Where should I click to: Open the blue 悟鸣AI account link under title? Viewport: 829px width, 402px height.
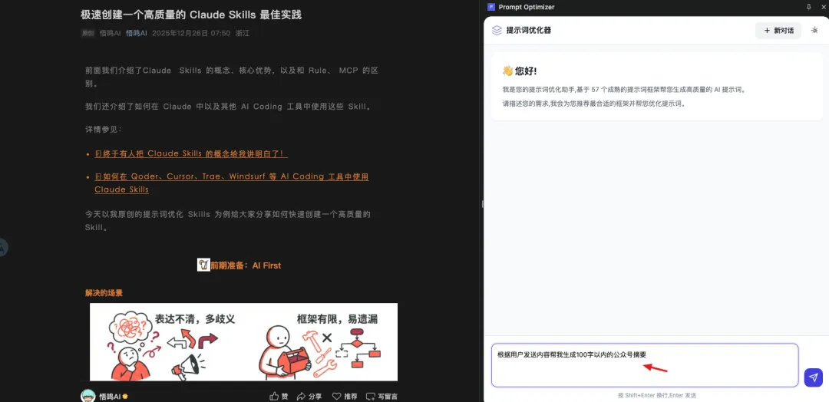click(x=137, y=33)
